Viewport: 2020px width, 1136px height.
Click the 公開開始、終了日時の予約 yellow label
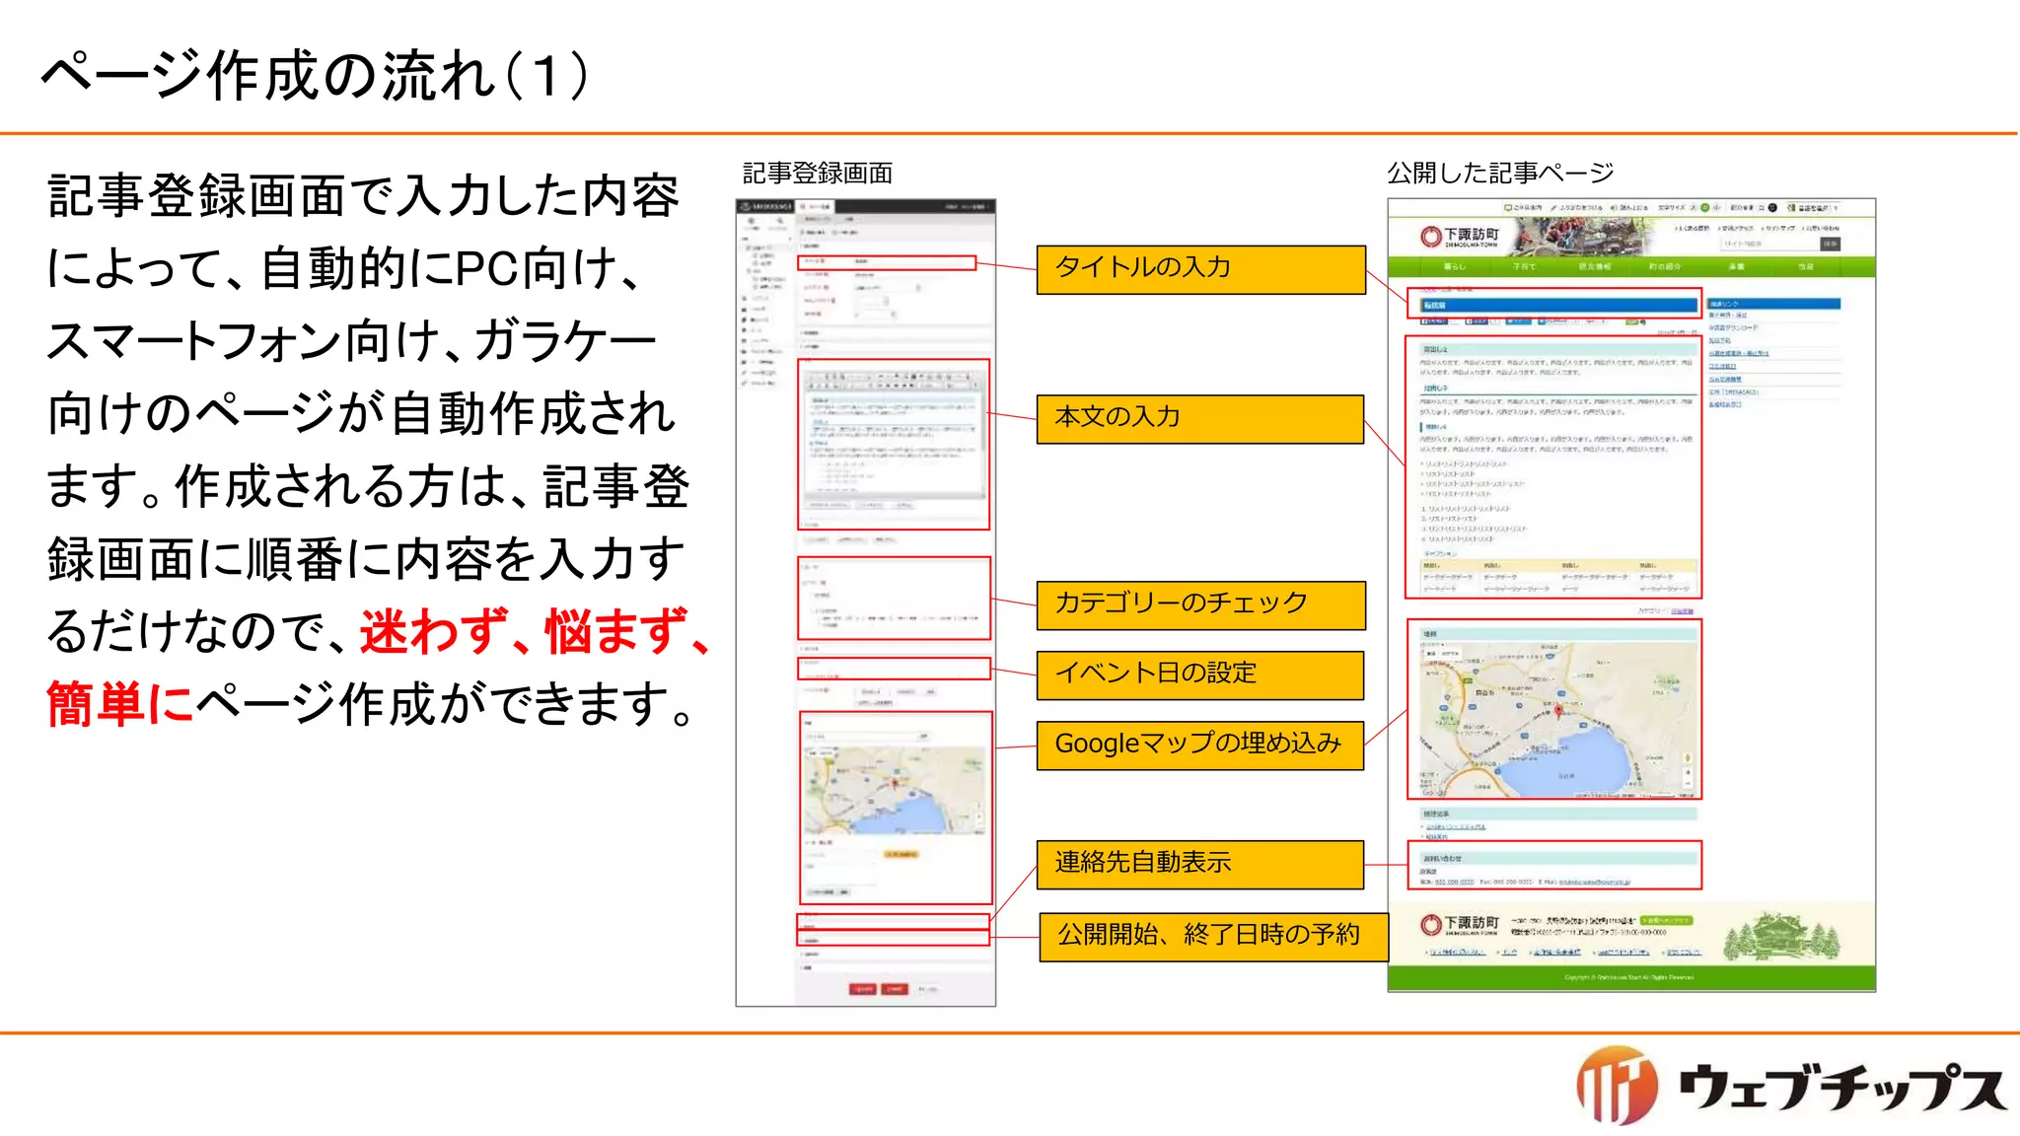[x=1214, y=936]
